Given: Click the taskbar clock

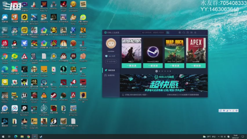Looking at the screenshot, I should tap(235, 137).
